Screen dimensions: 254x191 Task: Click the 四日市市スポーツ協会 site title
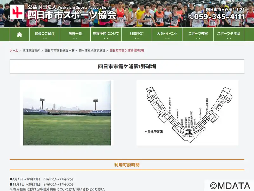pyautogui.click(x=72, y=15)
